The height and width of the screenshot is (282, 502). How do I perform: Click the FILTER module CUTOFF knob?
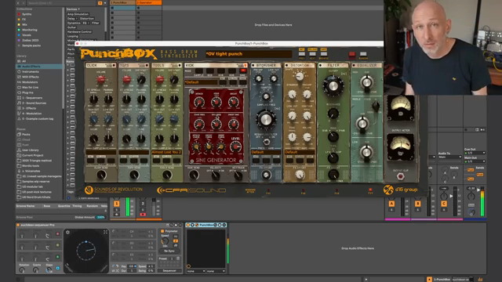(333, 85)
